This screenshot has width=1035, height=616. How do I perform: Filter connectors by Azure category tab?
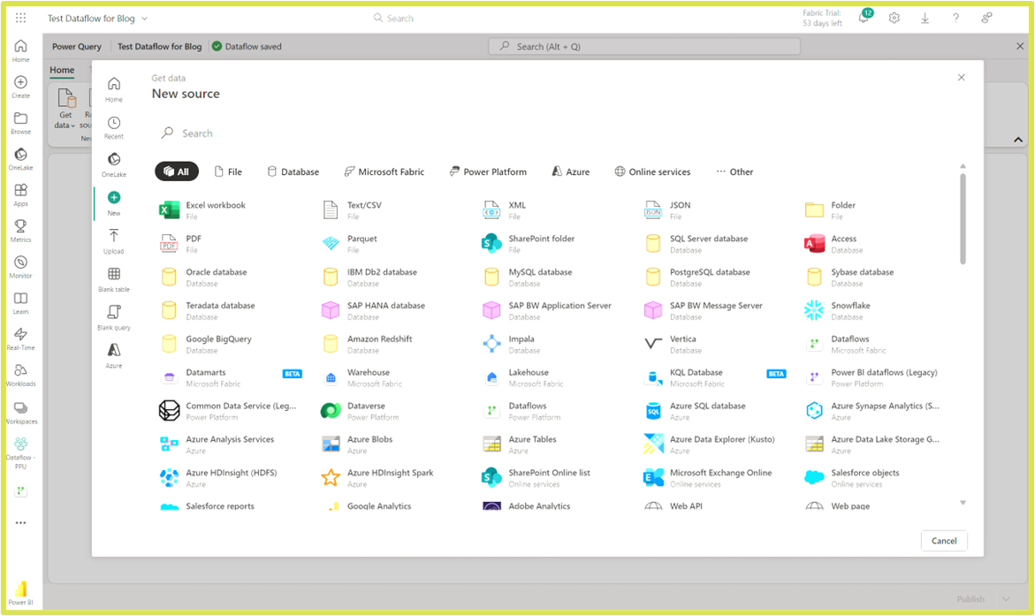[x=571, y=171]
